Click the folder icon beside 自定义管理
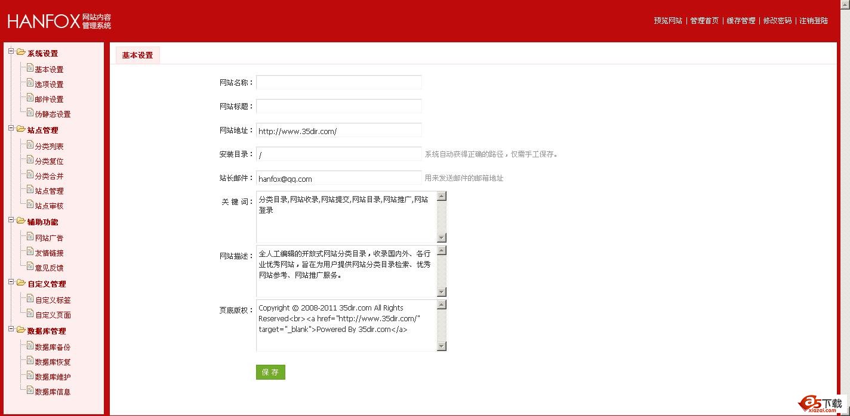Viewport: 850px width, 416px height. point(21,282)
